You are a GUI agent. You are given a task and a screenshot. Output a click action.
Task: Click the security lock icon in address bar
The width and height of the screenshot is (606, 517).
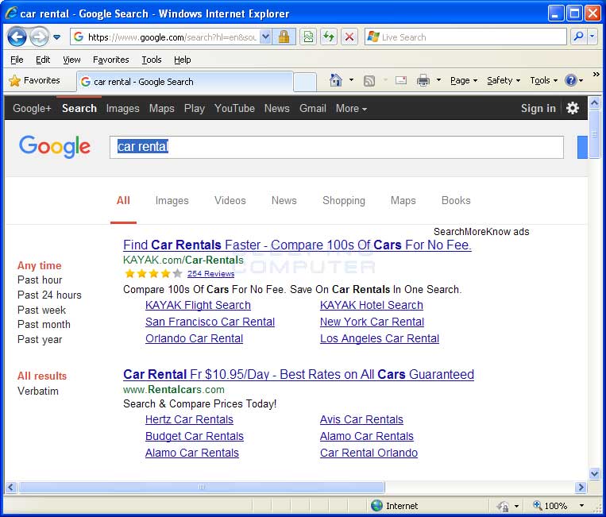click(x=284, y=37)
